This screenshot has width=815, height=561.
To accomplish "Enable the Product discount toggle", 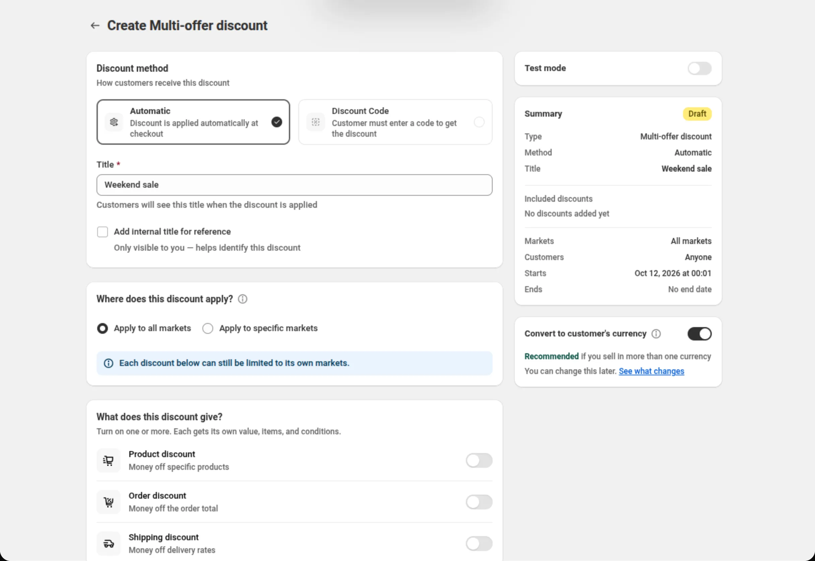I will click(x=479, y=460).
